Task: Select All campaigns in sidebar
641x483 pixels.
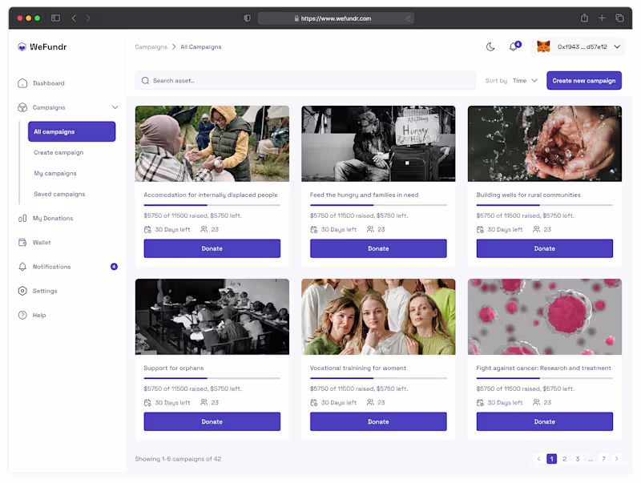Action: tap(71, 131)
